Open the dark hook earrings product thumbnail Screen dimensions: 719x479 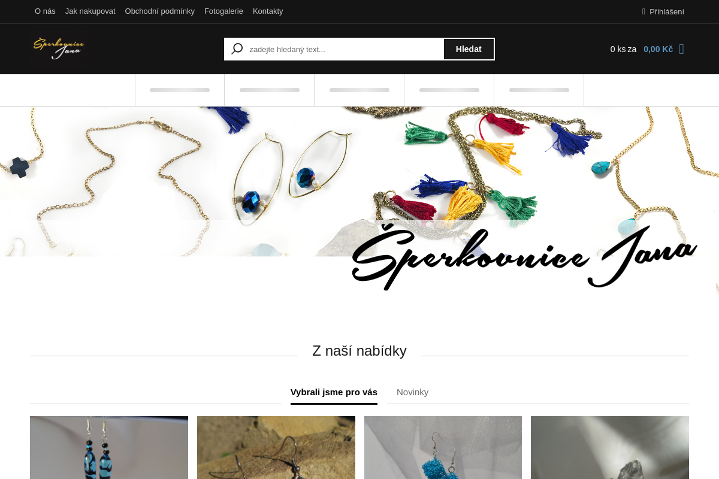click(276, 447)
